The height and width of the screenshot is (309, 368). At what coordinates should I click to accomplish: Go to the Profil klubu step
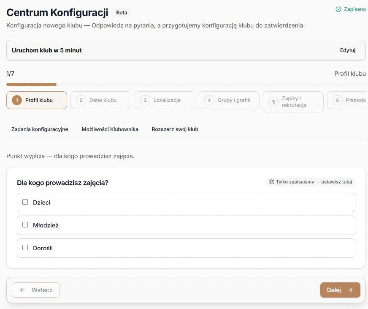point(37,100)
